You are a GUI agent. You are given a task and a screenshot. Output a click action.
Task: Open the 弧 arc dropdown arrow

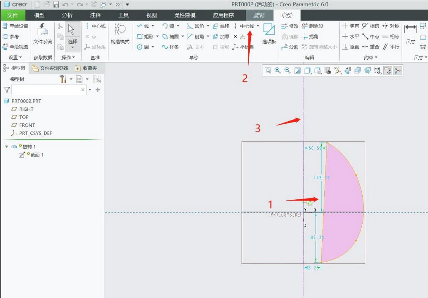pos(178,26)
